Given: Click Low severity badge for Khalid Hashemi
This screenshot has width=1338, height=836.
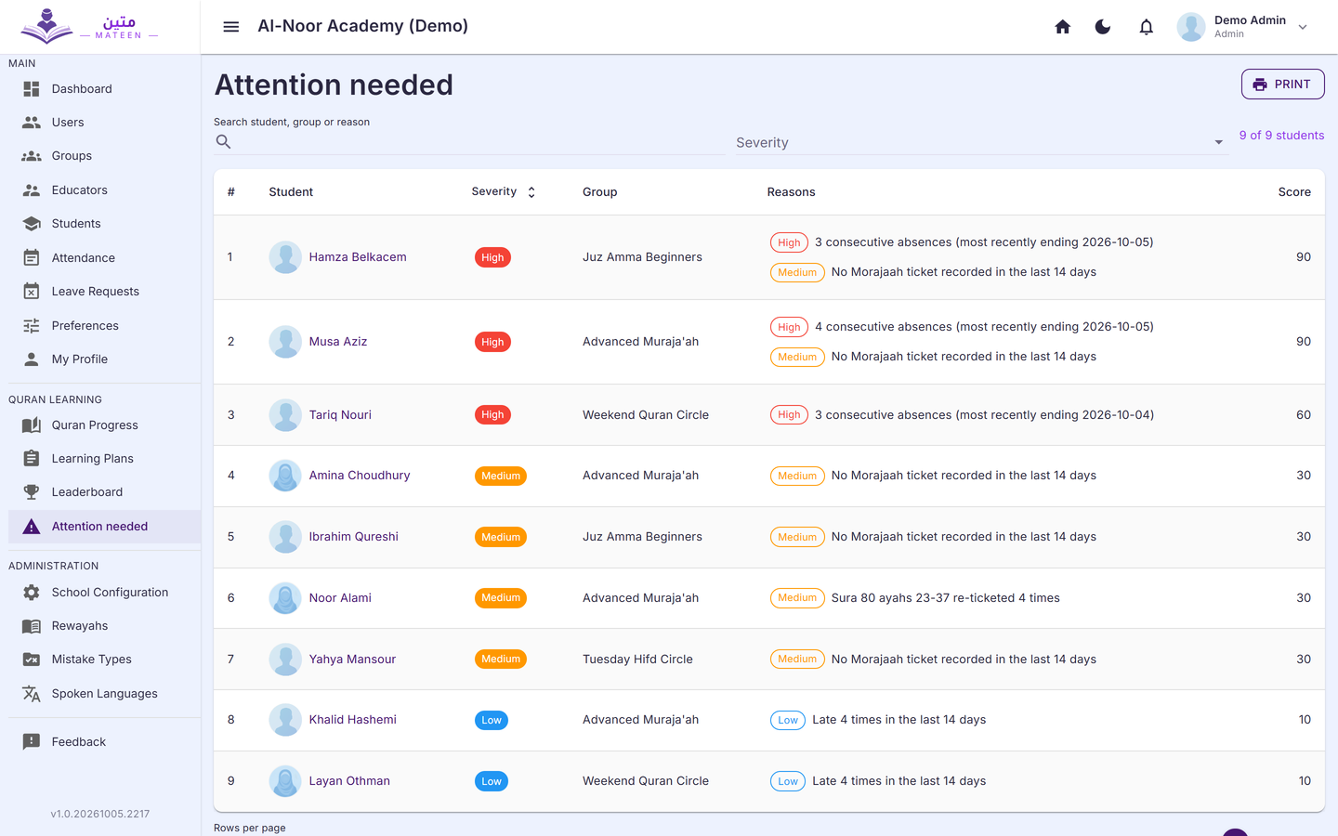Looking at the screenshot, I should pyautogui.click(x=492, y=720).
